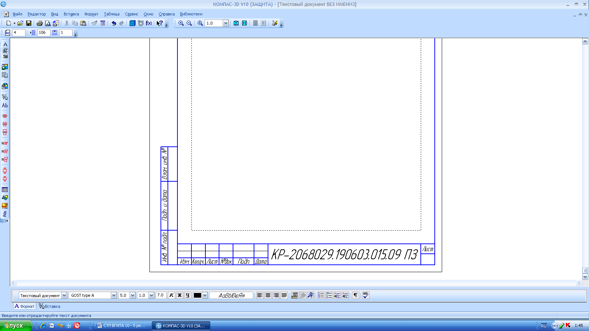Open print preview icon
The image size is (589, 331).
click(x=47, y=23)
